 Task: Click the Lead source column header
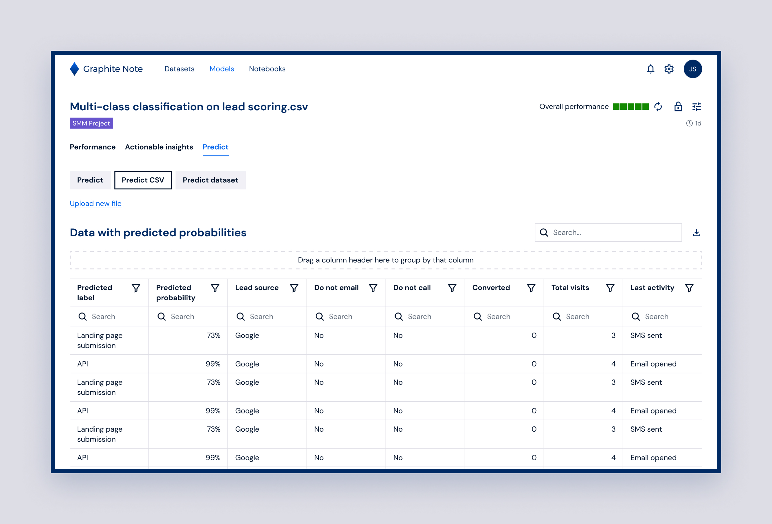tap(257, 288)
